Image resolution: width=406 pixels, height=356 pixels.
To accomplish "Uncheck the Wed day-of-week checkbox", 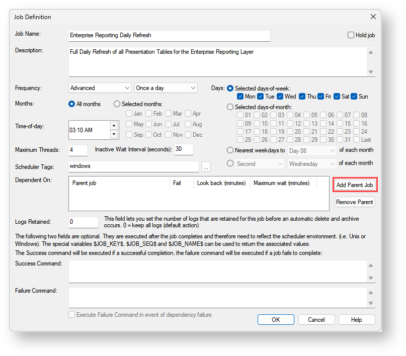I will pos(280,97).
